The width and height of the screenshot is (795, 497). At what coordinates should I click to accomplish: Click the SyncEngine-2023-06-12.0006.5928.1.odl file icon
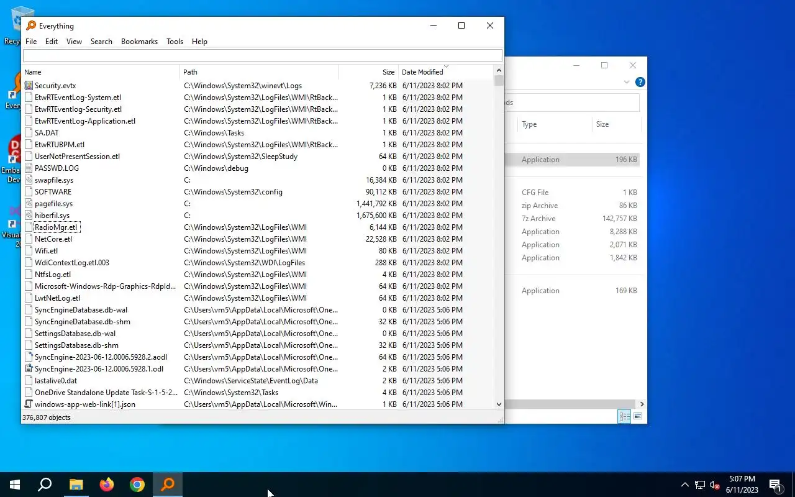coord(29,369)
